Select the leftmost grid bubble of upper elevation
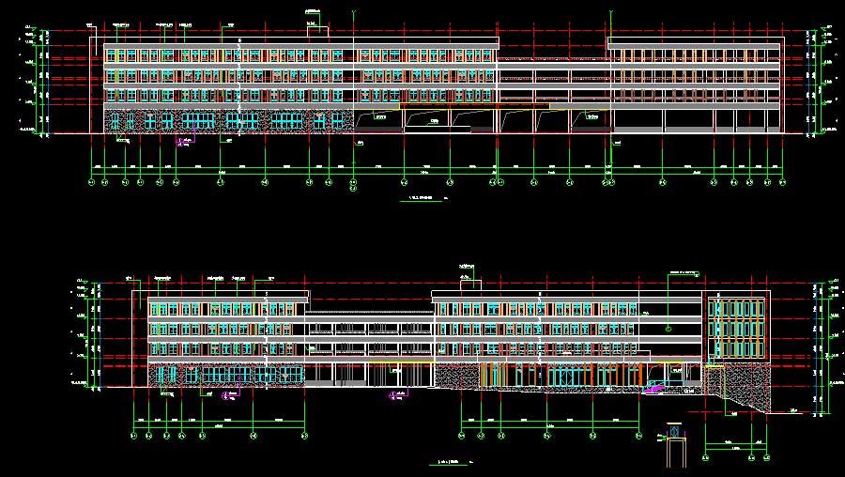The height and width of the screenshot is (477, 845). pos(91,182)
